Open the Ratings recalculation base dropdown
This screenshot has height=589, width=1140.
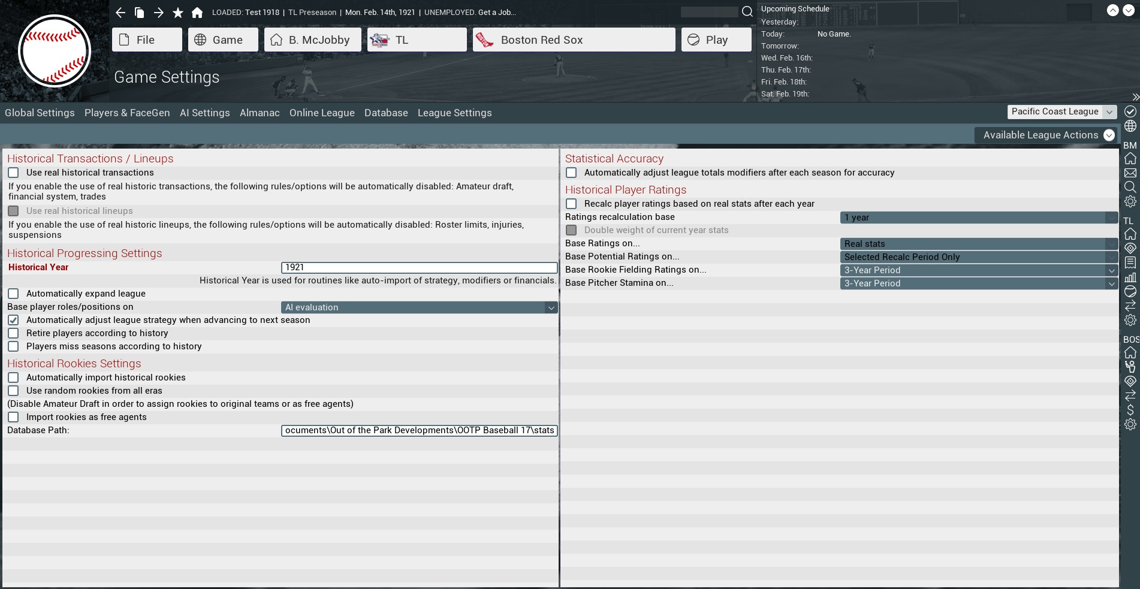pos(978,218)
